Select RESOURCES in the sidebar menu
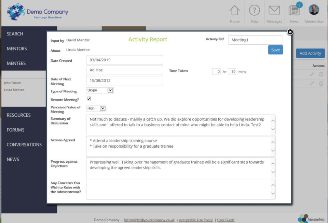 [x=18, y=115]
